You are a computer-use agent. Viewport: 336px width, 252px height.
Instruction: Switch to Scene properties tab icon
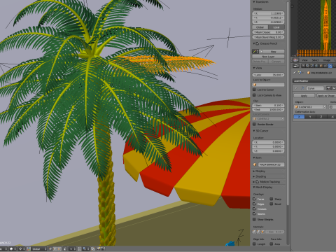click(312, 66)
